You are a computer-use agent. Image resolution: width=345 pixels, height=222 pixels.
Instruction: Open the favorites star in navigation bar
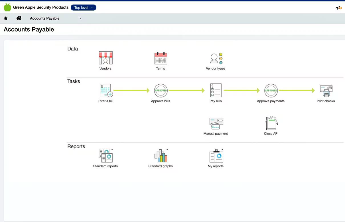tap(6, 18)
